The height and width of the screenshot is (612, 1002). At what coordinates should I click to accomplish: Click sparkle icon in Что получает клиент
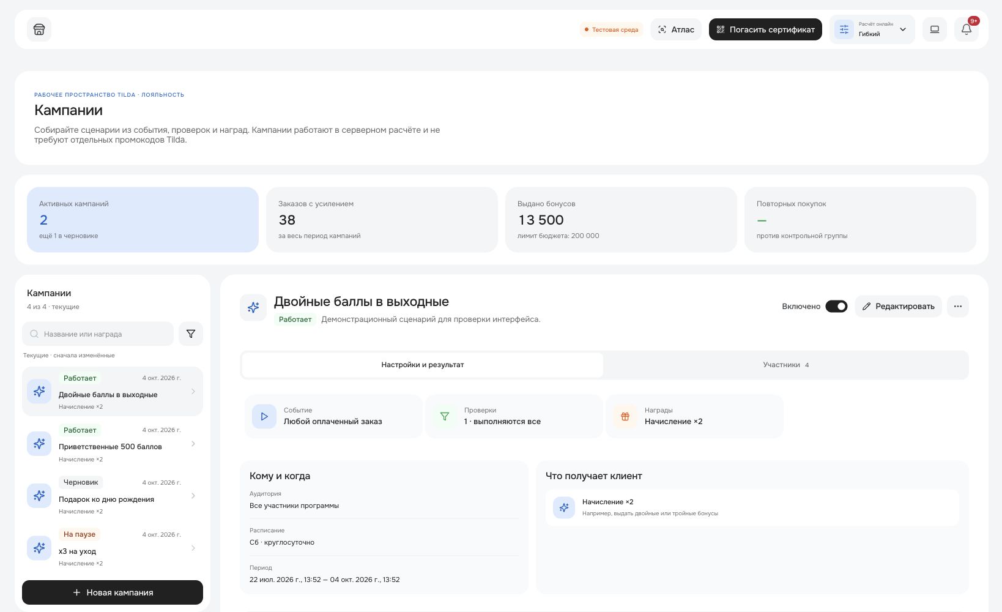point(564,507)
